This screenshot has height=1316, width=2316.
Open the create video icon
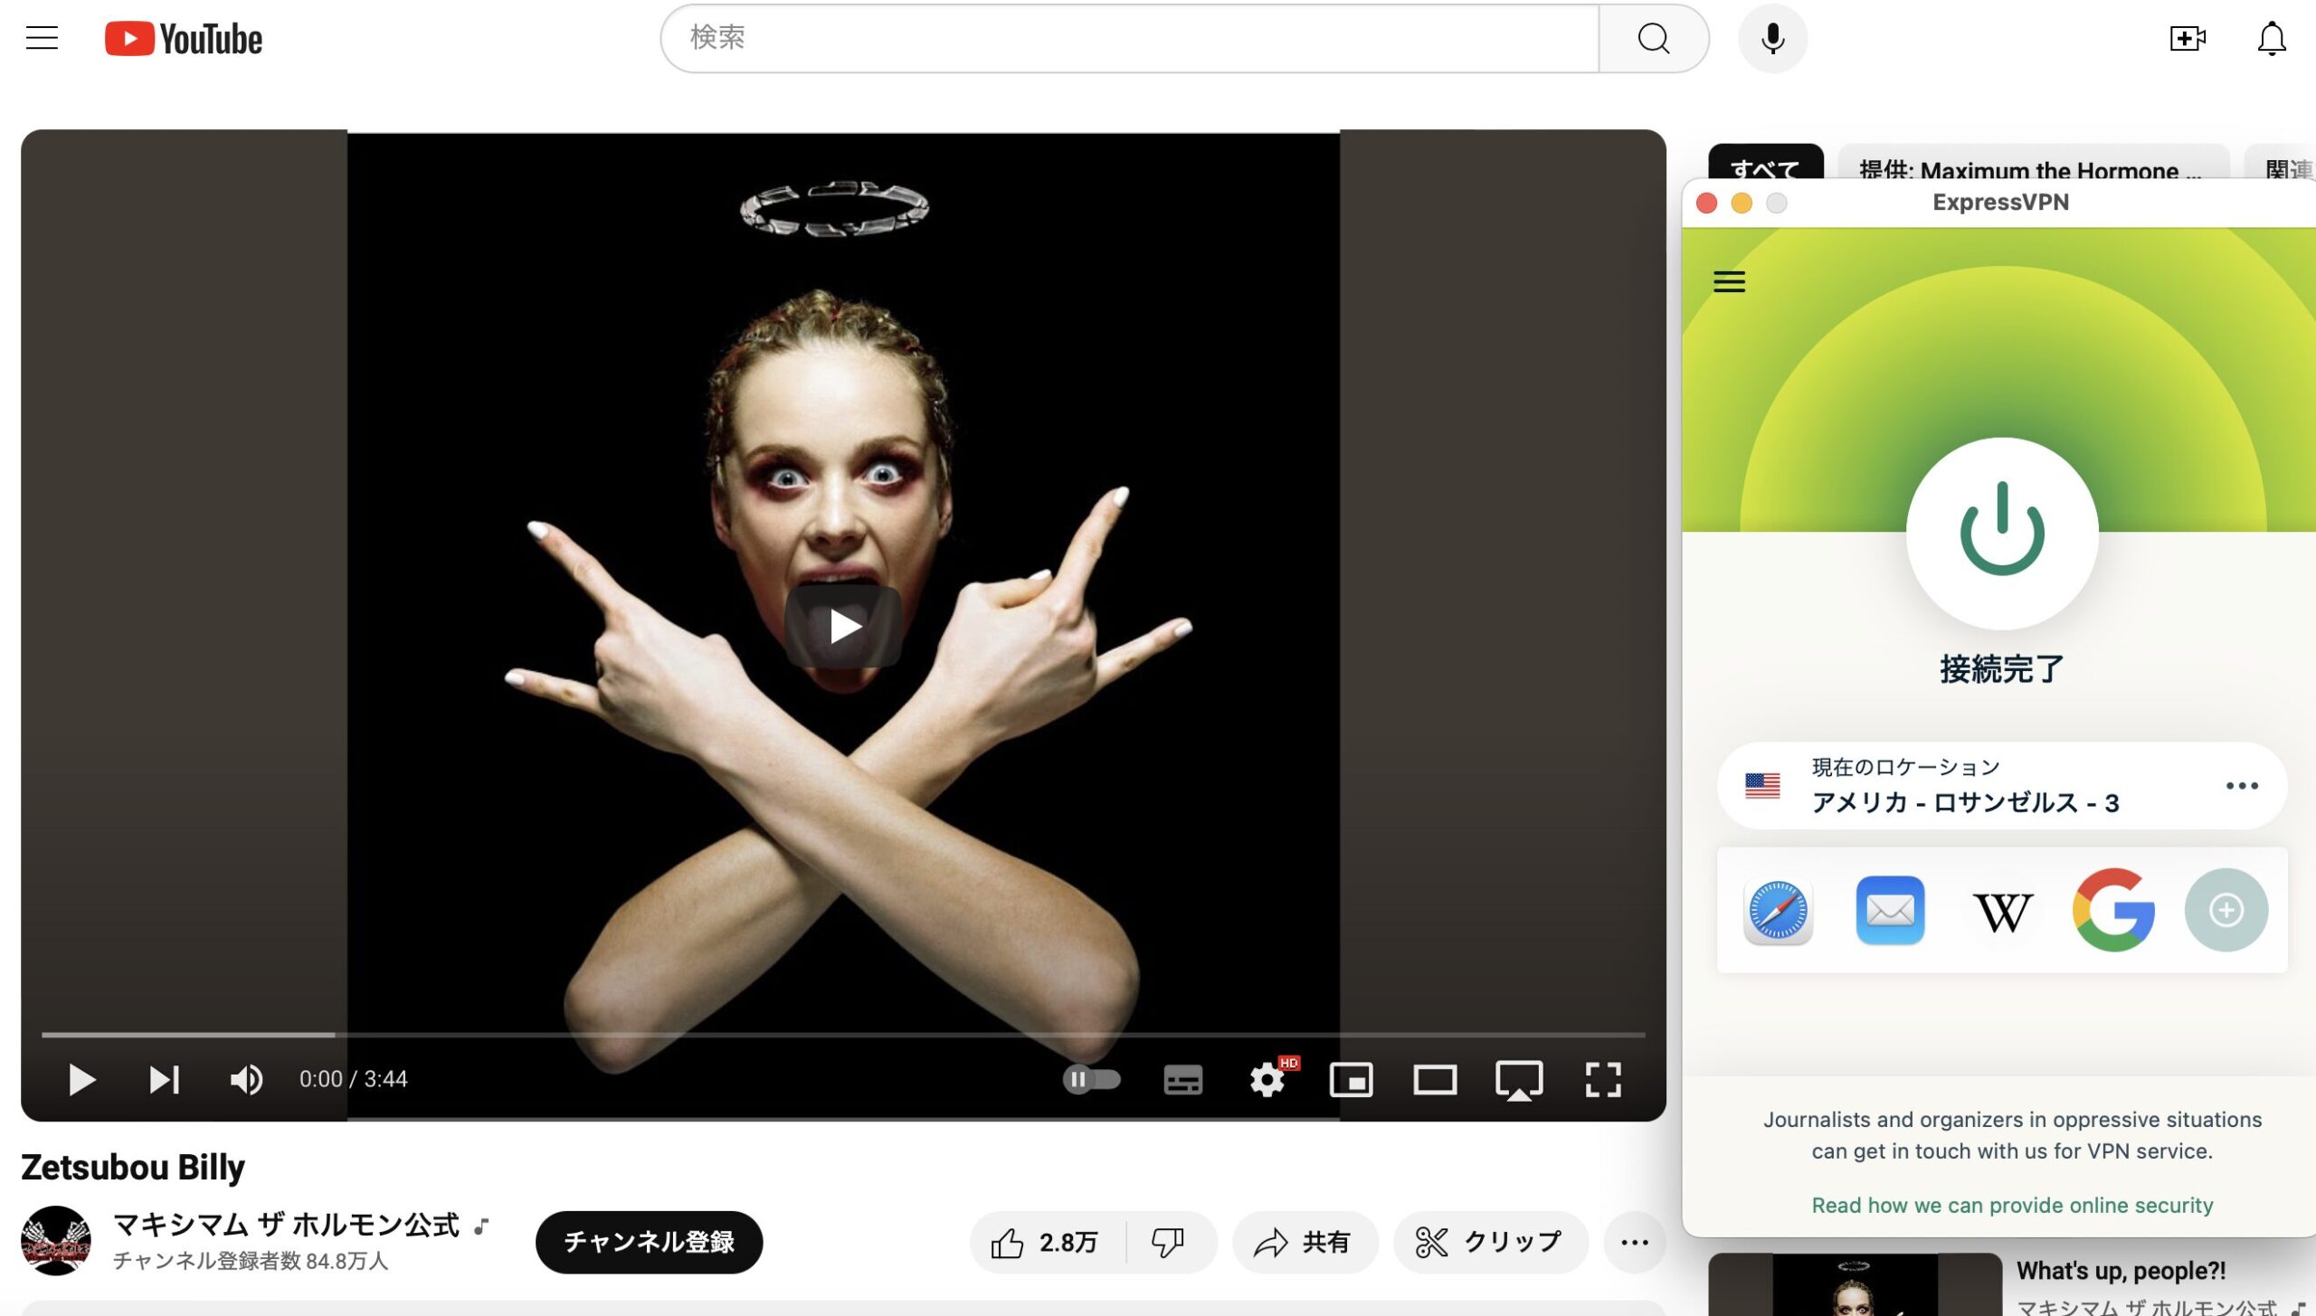pyautogui.click(x=2188, y=38)
